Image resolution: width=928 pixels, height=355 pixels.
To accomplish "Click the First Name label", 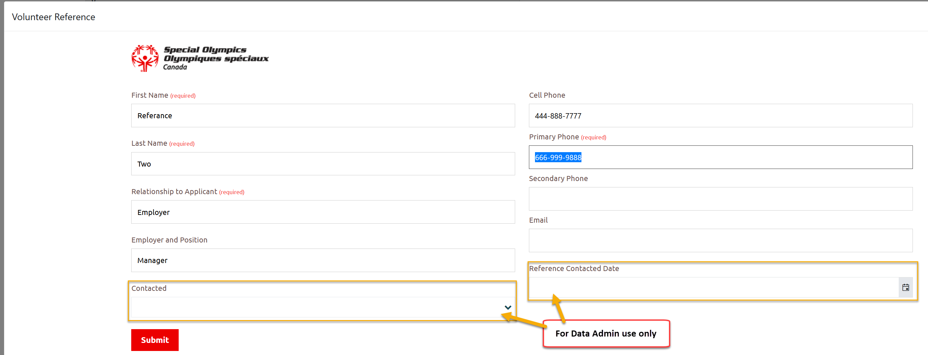I will (149, 95).
